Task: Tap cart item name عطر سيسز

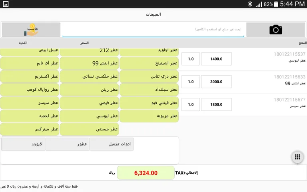Action: click(x=298, y=106)
